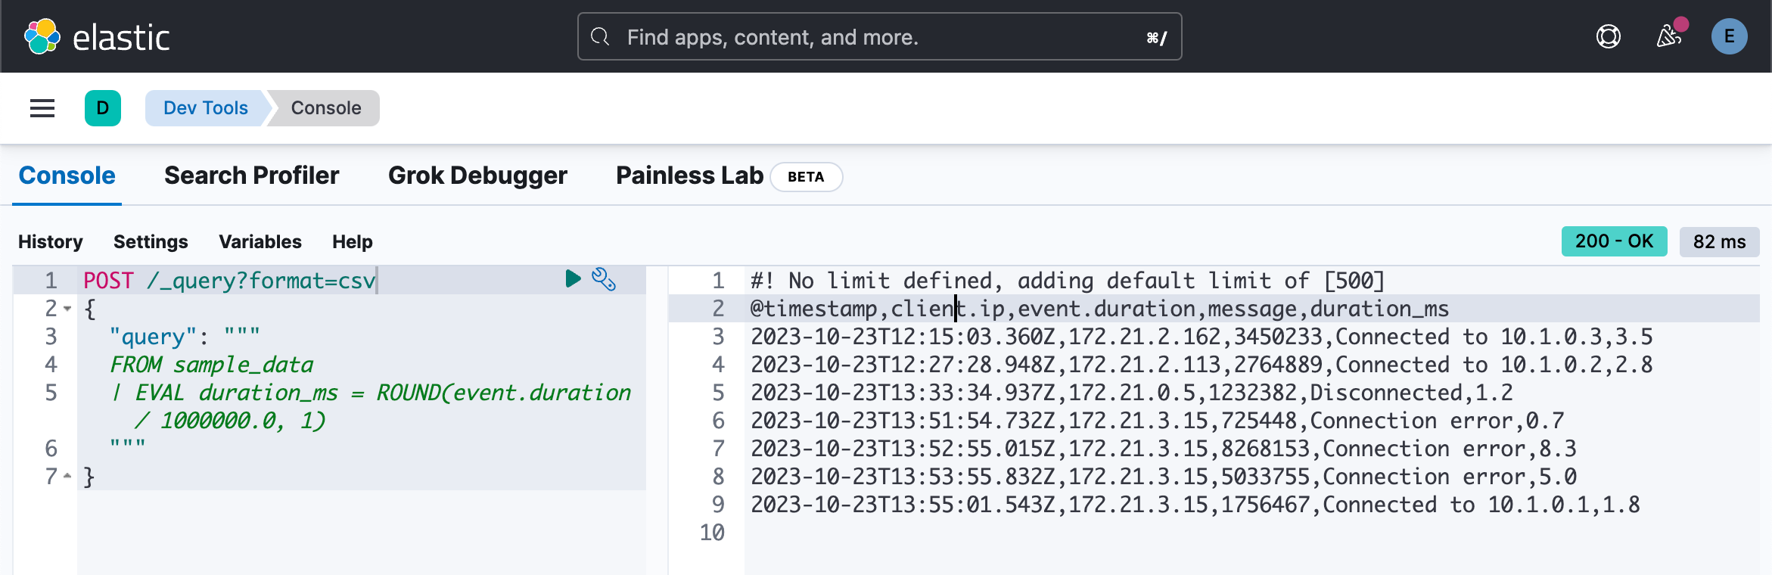Click the 82 ms response time badge
This screenshot has width=1772, height=575.
click(1719, 241)
